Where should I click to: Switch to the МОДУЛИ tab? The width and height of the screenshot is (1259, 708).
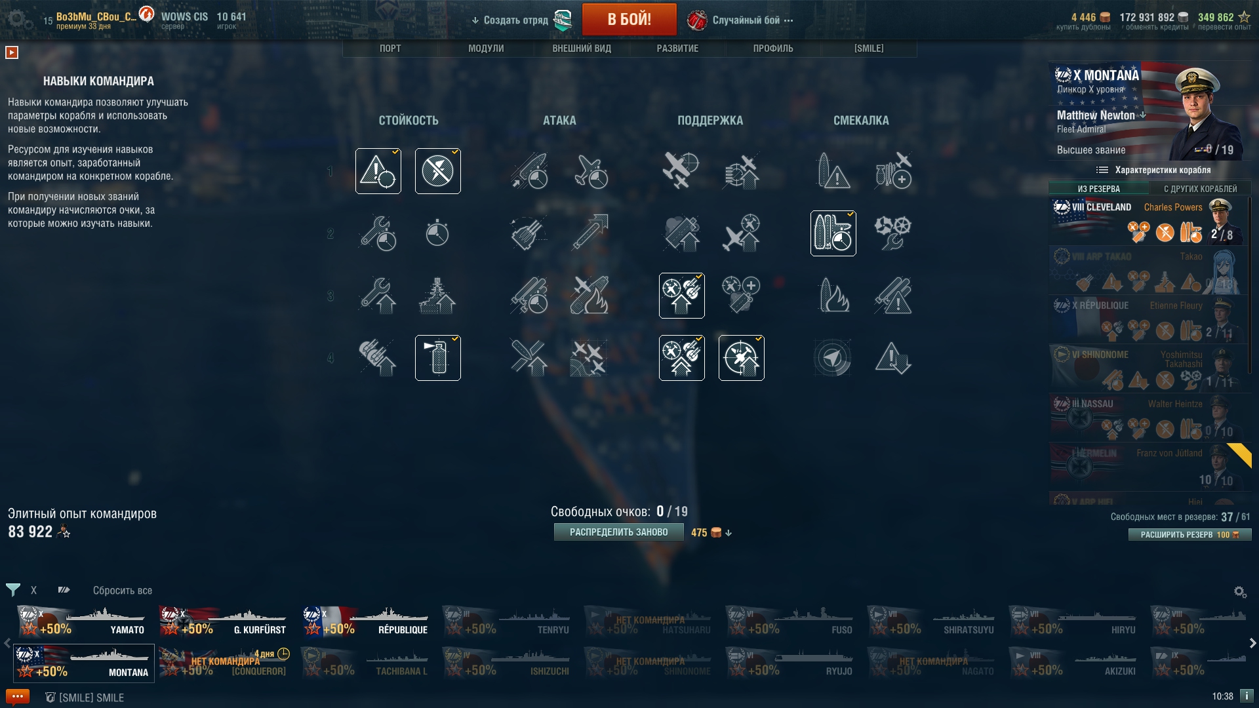click(x=486, y=49)
